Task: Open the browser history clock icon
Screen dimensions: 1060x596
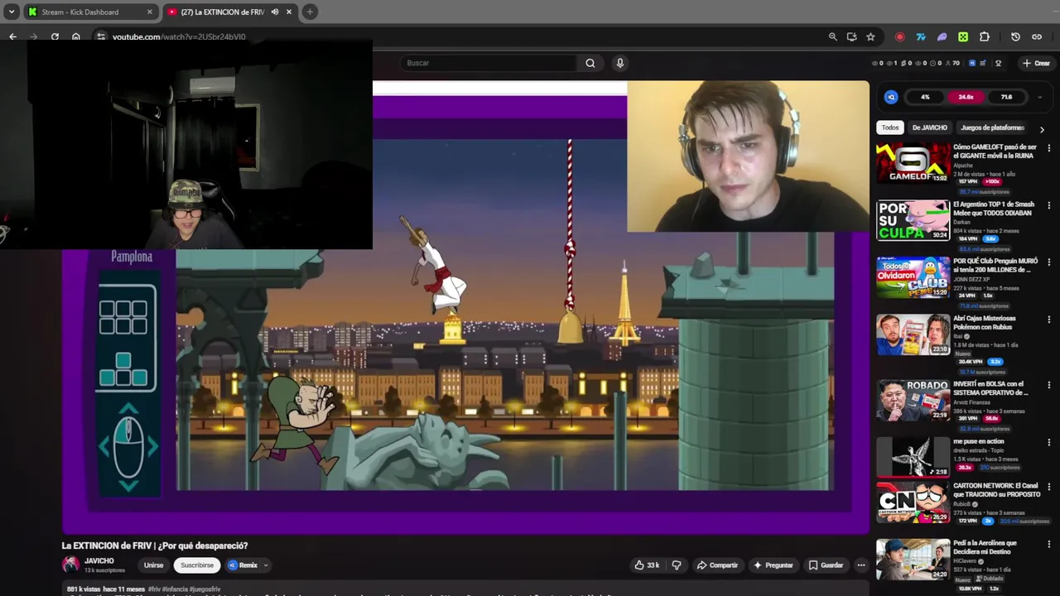Action: (1015, 36)
